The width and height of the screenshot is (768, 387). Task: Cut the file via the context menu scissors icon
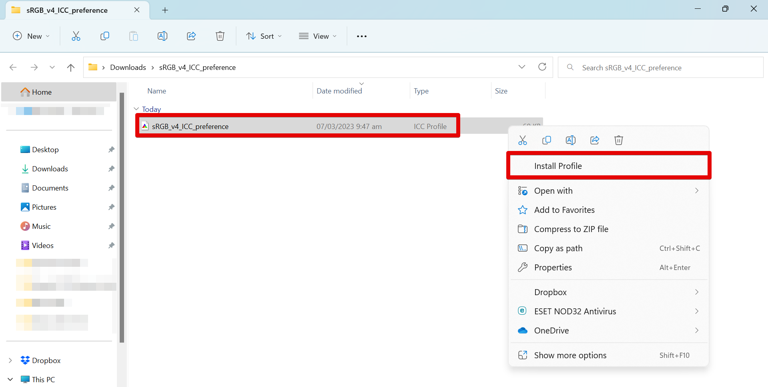523,140
